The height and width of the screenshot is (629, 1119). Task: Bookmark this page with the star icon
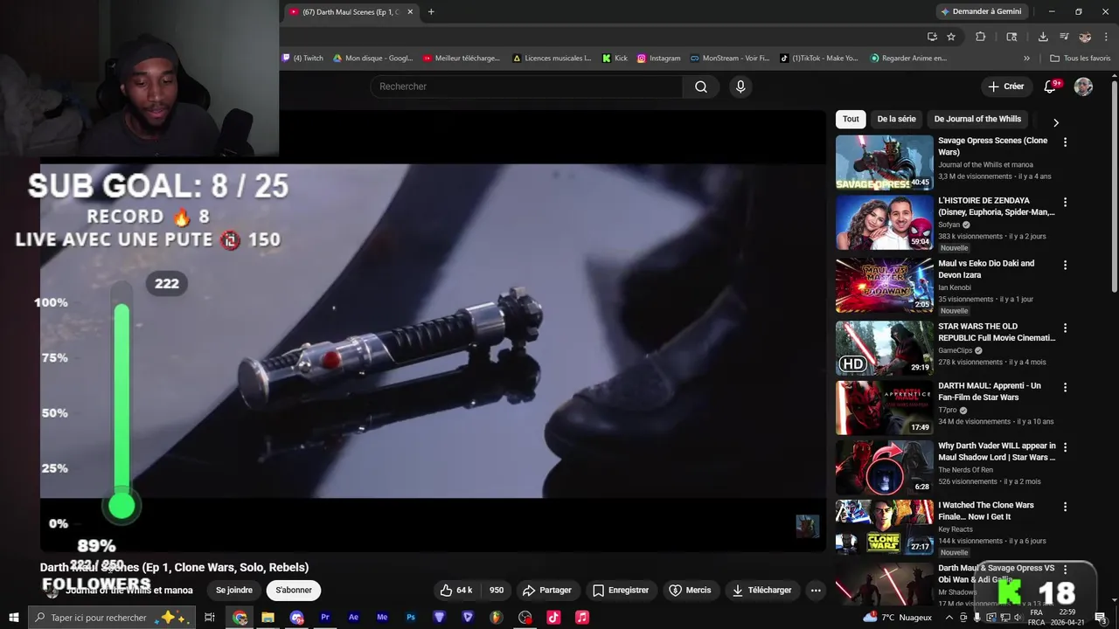click(951, 37)
